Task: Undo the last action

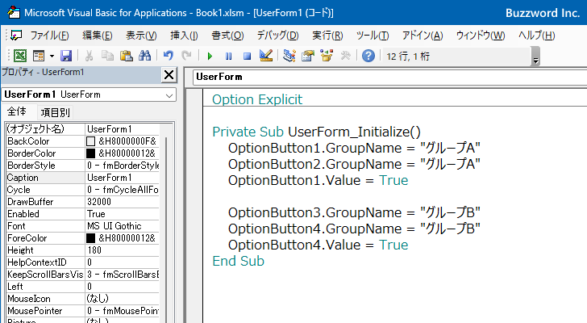Action: pyautogui.click(x=168, y=57)
